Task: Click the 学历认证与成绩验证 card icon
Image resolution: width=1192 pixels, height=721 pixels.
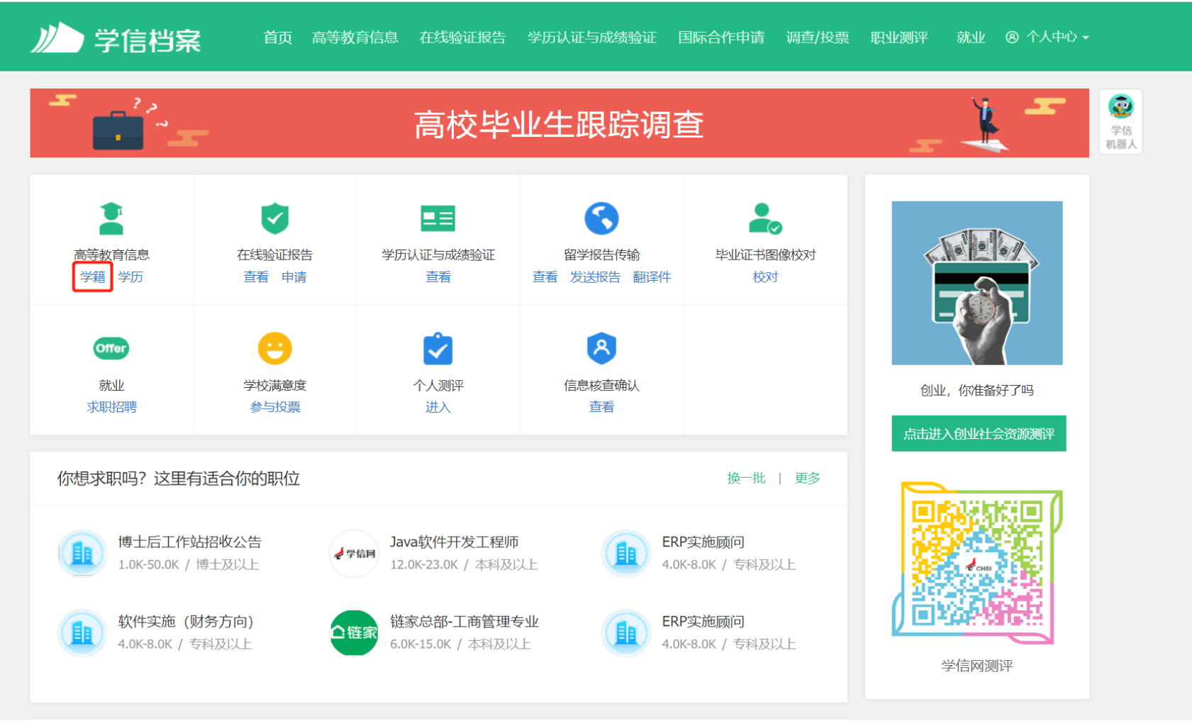Action: tap(438, 218)
